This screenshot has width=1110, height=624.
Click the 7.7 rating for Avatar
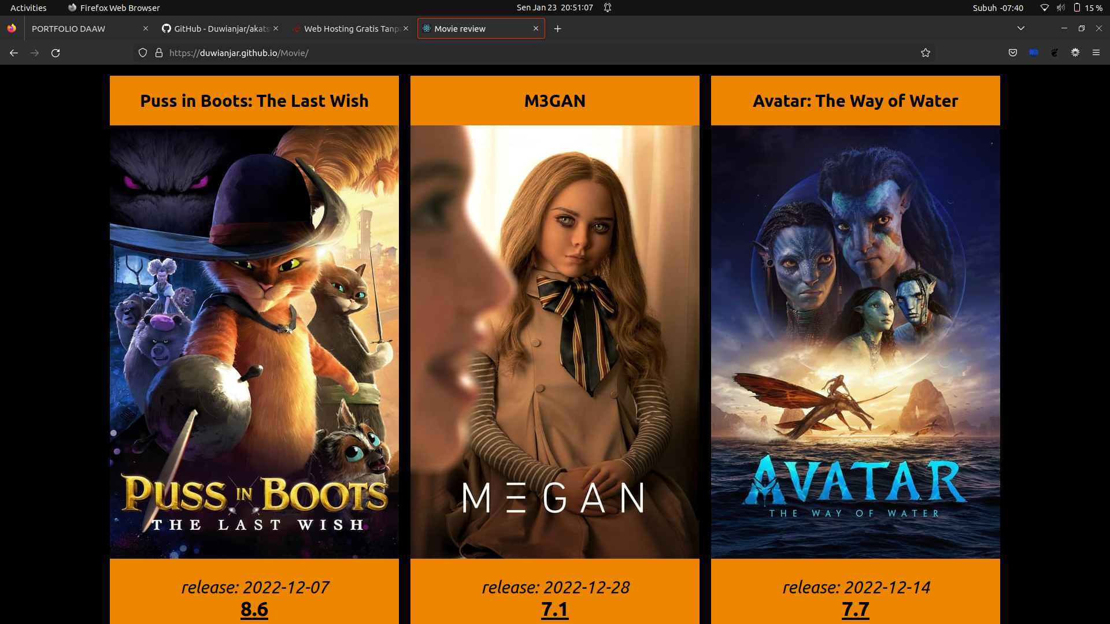[855, 609]
